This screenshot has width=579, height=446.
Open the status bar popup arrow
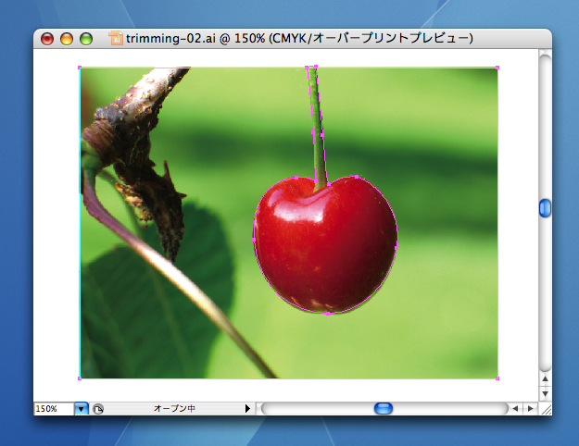point(247,408)
